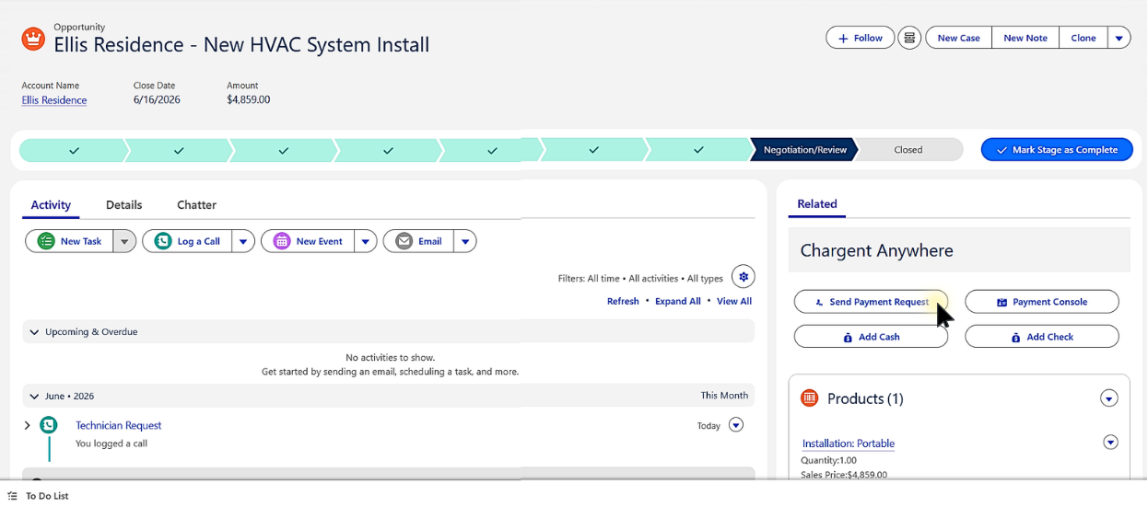Screen dimensions: 1148x507
Task: Open the Email dropdown arrow
Action: (465, 241)
